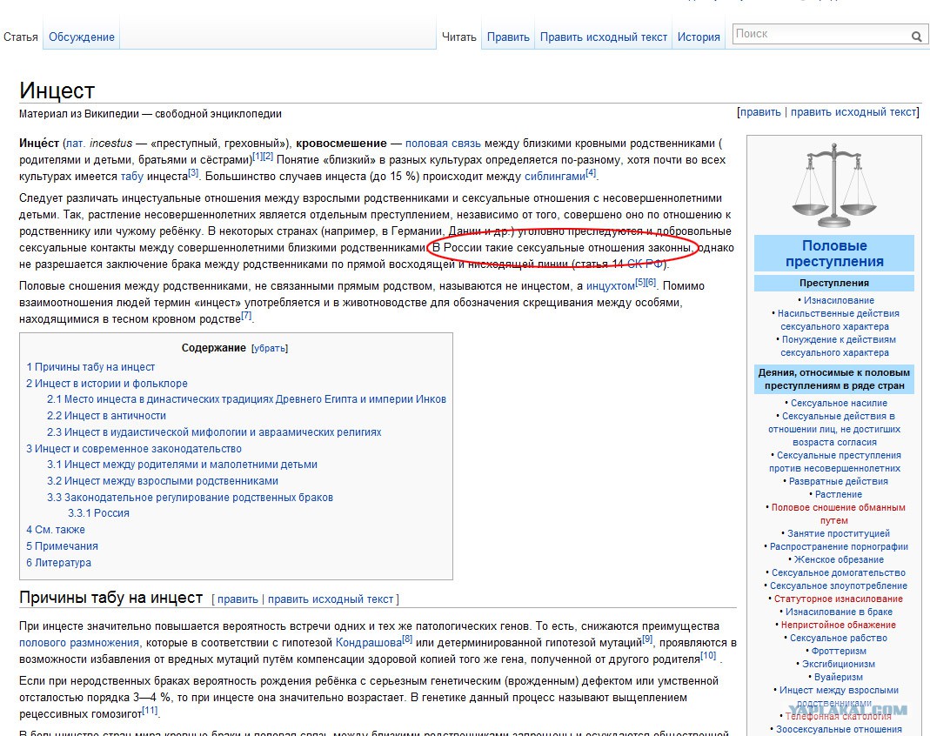930x736 pixels.
Task: Select the Читать tab
Action: tap(458, 37)
